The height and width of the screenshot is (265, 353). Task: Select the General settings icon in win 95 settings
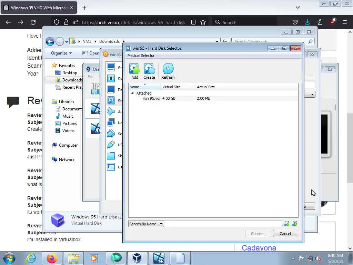(111, 67)
